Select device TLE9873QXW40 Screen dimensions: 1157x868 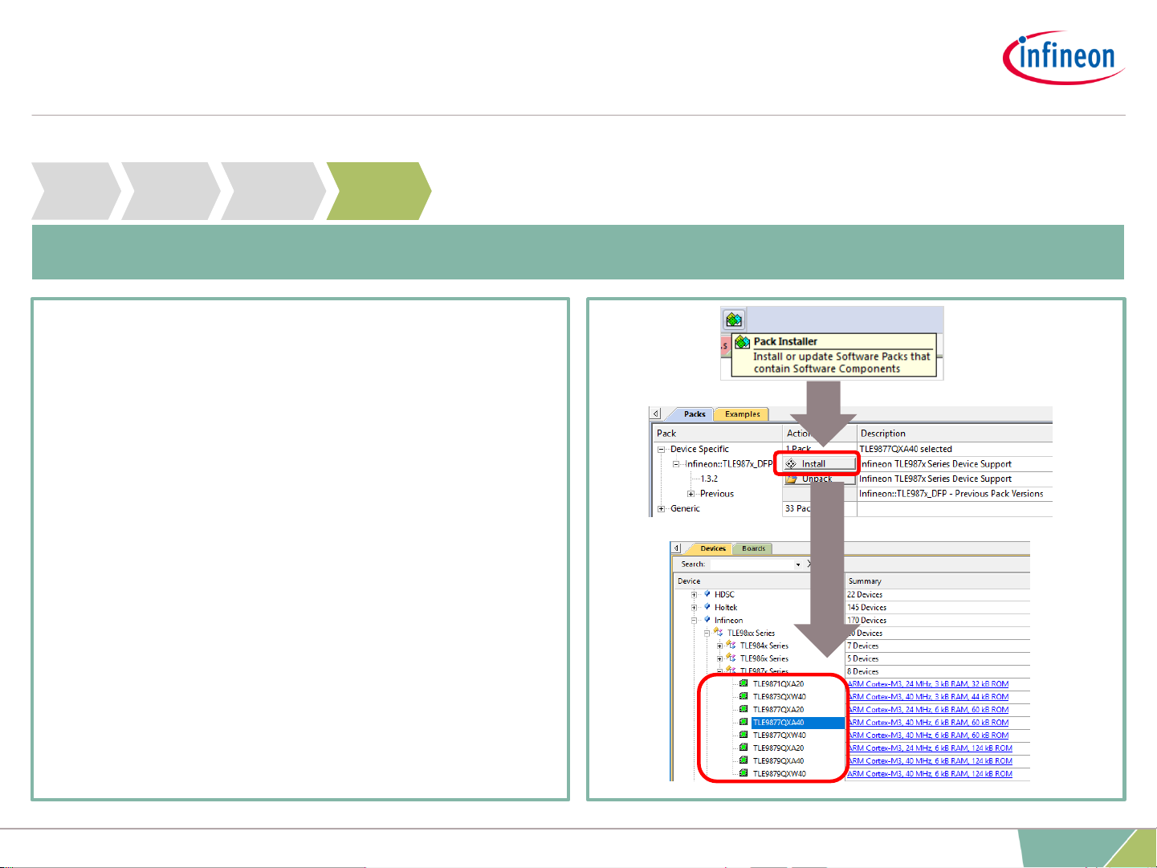point(779,697)
